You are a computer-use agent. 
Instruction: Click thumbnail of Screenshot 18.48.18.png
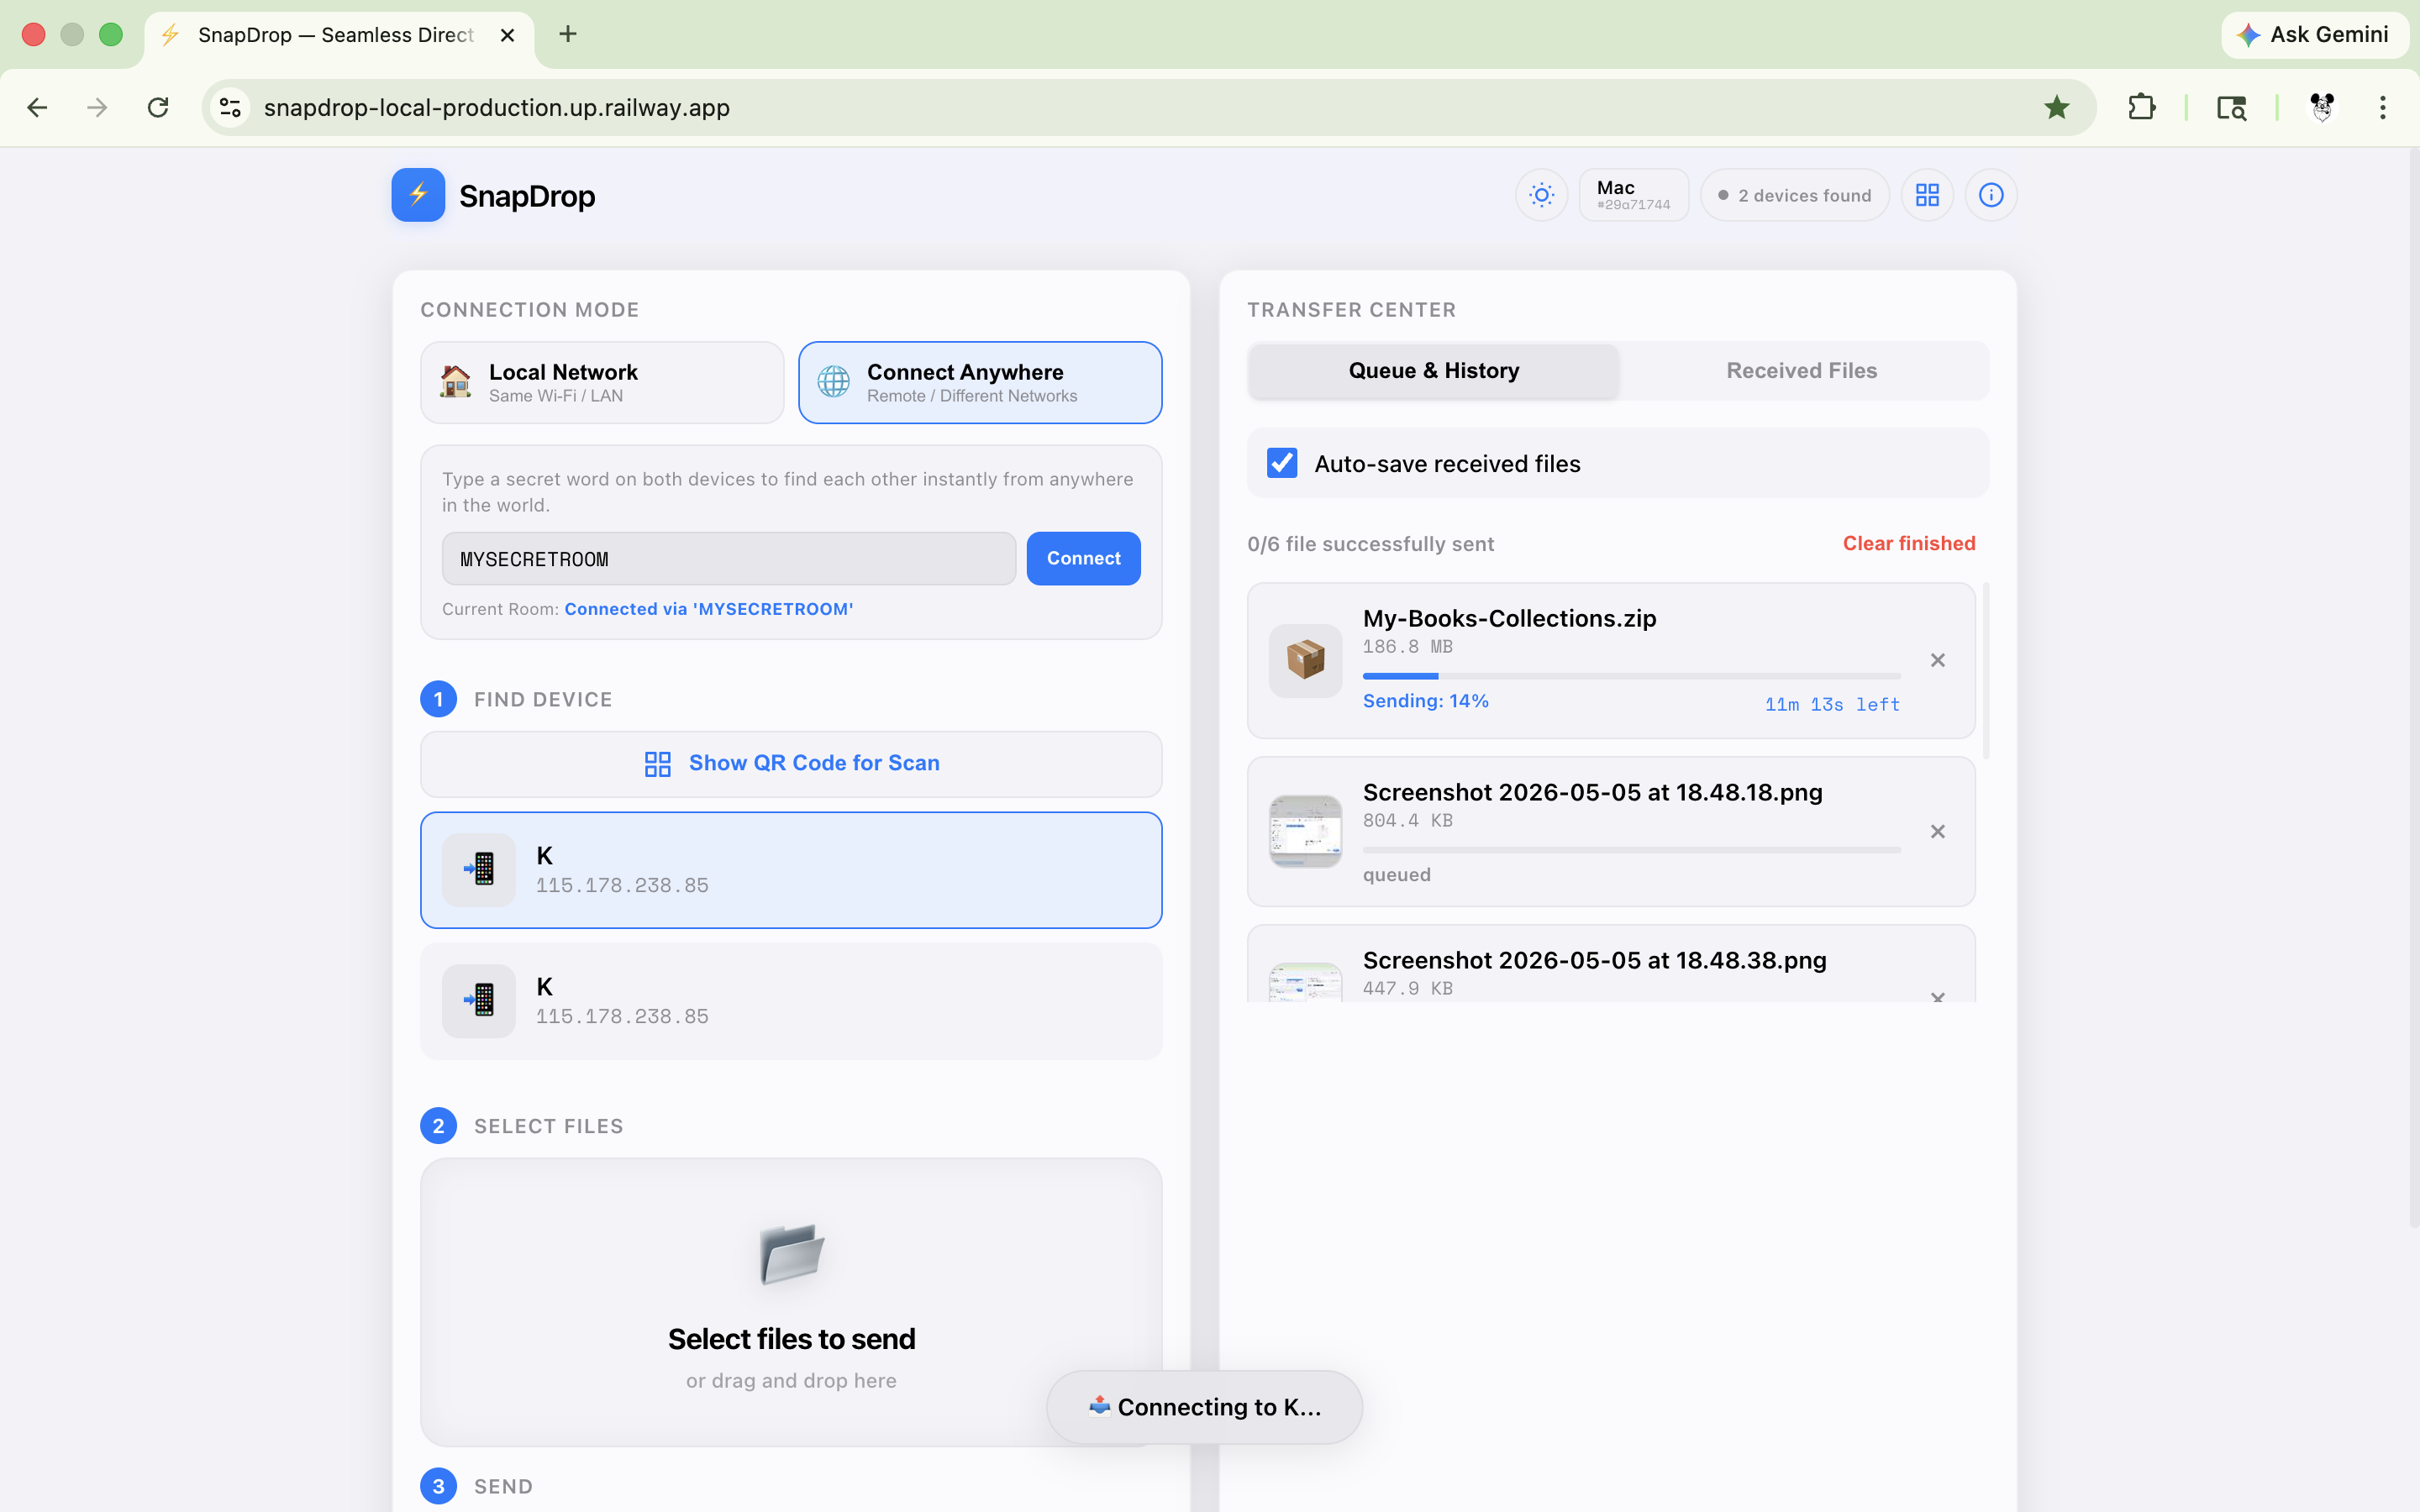(x=1305, y=832)
